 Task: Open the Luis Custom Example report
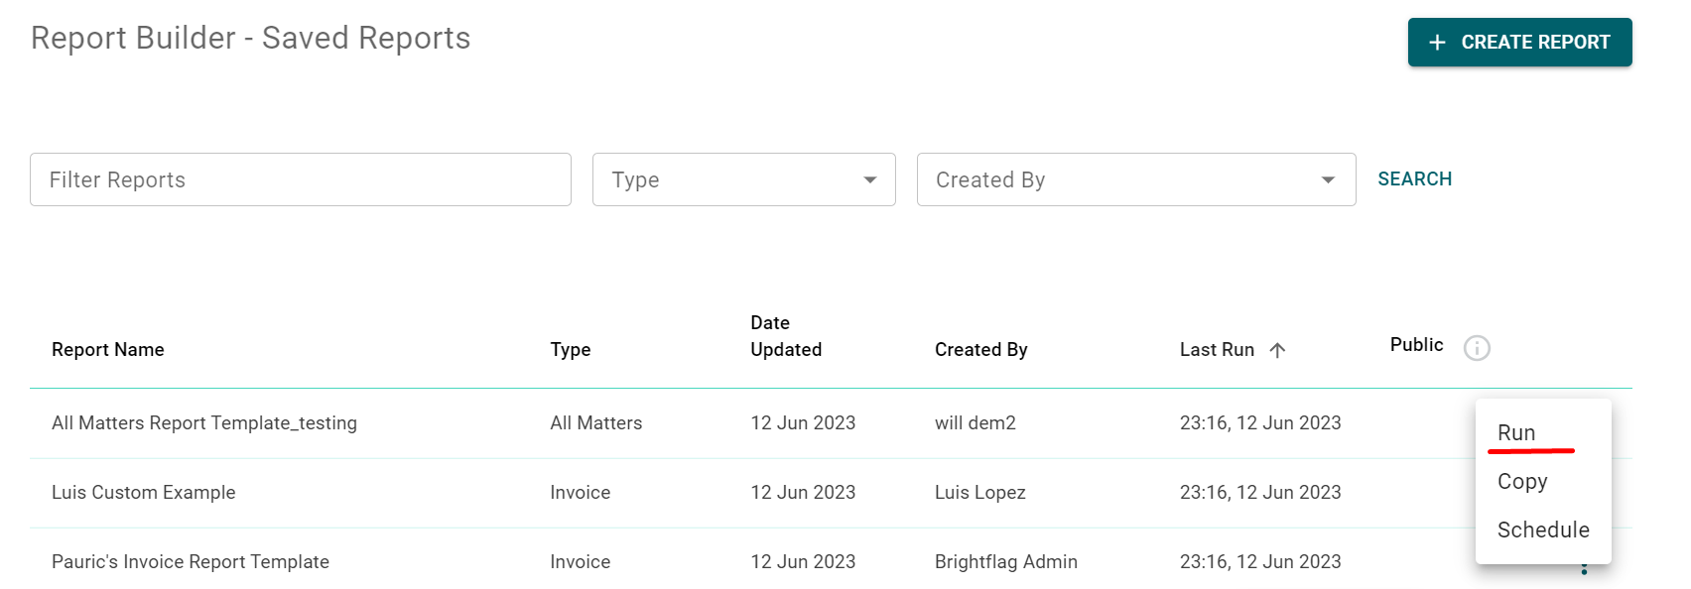click(x=144, y=493)
